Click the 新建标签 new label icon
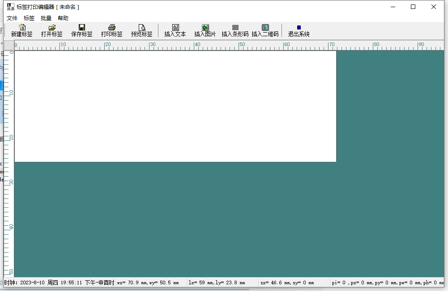 22,30
